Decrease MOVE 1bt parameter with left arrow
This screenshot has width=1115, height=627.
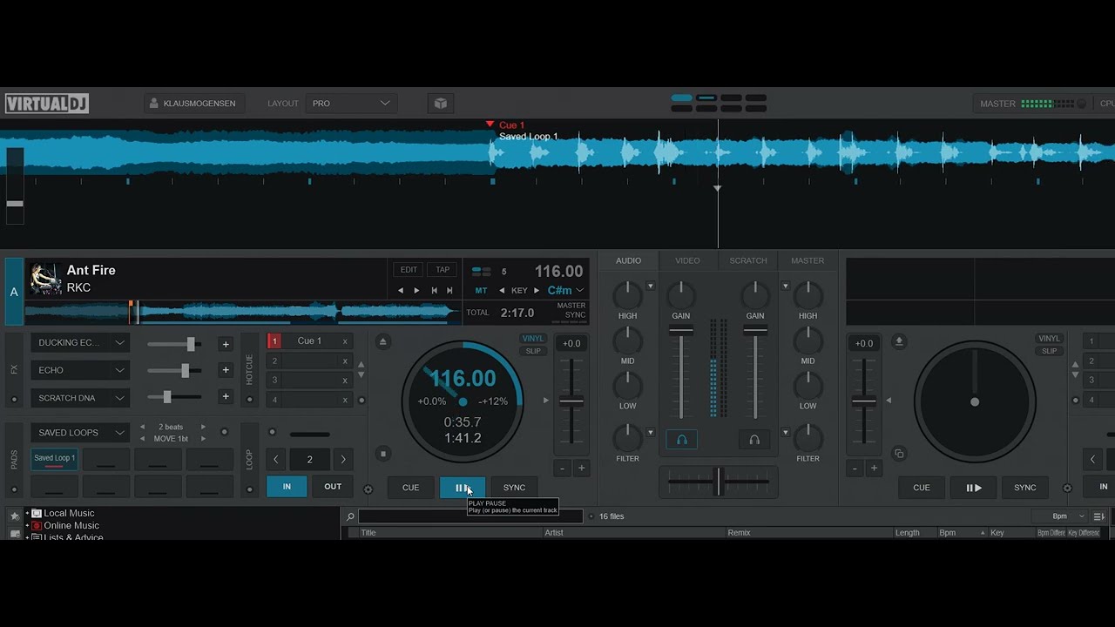point(143,439)
